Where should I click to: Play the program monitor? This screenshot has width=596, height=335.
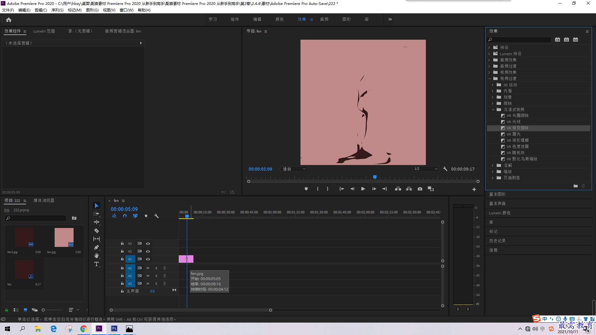point(363,189)
